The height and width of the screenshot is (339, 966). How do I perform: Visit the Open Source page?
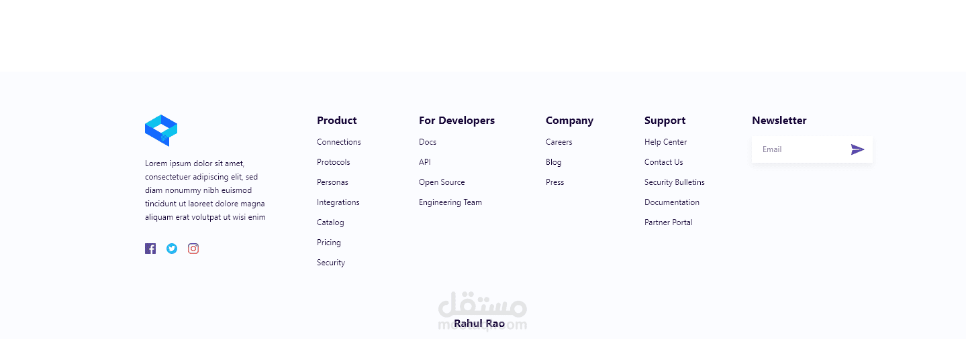coord(442,182)
